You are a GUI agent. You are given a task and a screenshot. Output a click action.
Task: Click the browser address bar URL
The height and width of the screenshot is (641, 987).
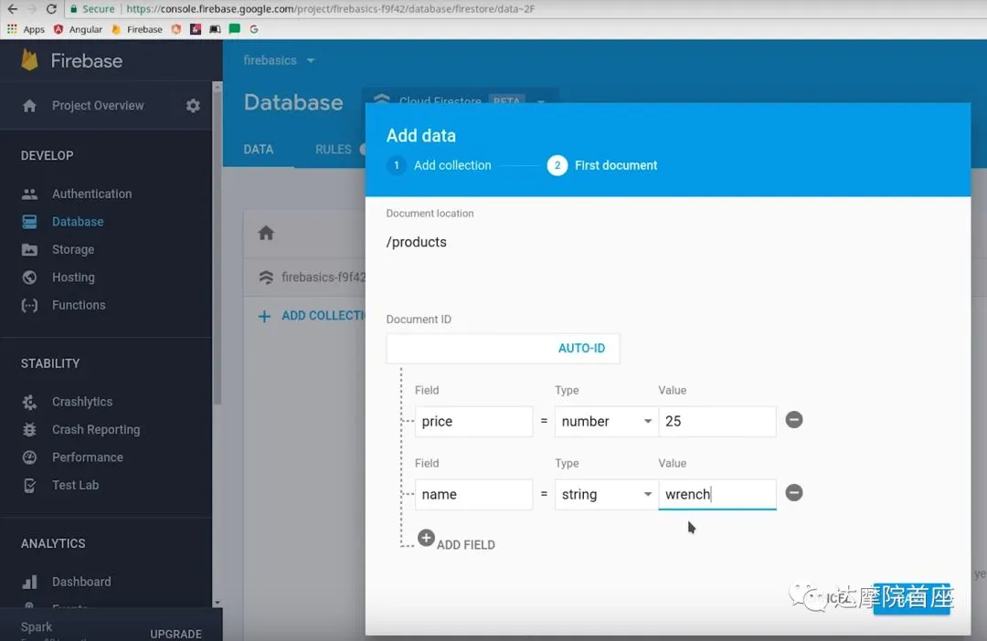point(331,9)
